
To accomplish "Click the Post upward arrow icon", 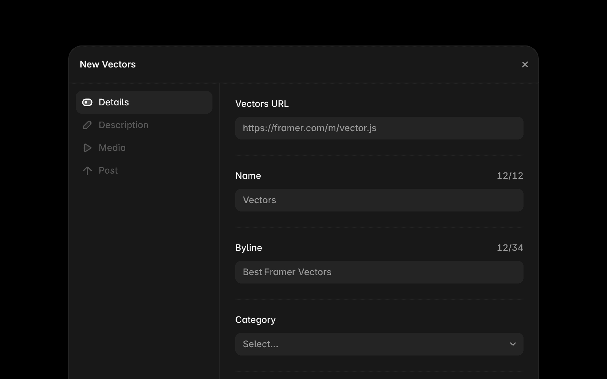I will tap(87, 171).
